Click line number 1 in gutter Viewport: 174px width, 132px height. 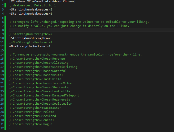[x=3, y=2]
